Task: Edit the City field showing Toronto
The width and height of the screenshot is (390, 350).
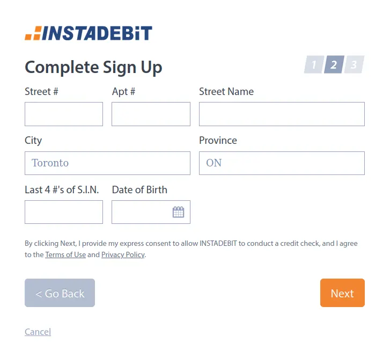Action: [107, 163]
